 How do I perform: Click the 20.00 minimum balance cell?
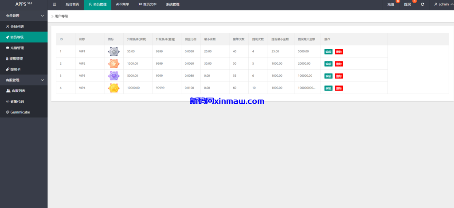[x=215, y=51]
